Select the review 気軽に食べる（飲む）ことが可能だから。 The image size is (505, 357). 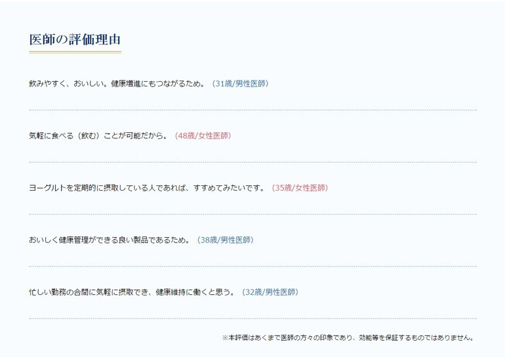pos(98,136)
